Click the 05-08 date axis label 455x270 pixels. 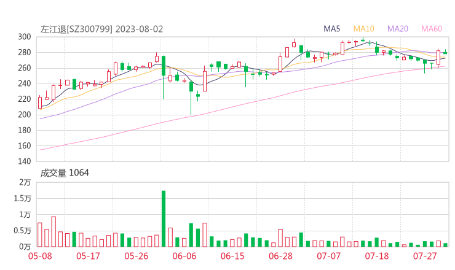tap(40, 256)
